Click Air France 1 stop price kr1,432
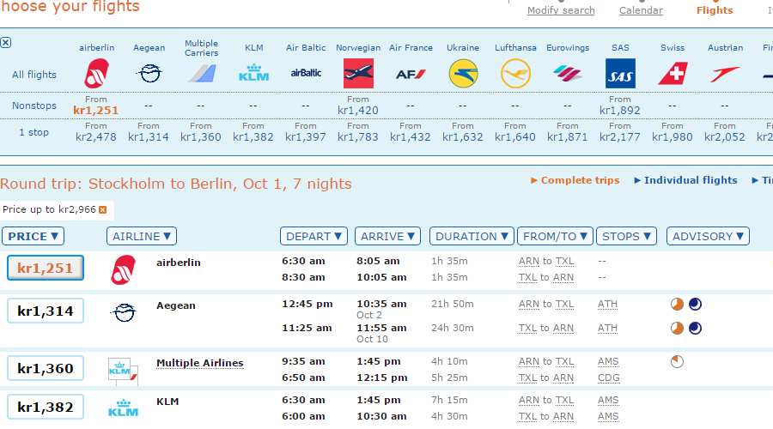The height and width of the screenshot is (429, 773). [x=411, y=137]
